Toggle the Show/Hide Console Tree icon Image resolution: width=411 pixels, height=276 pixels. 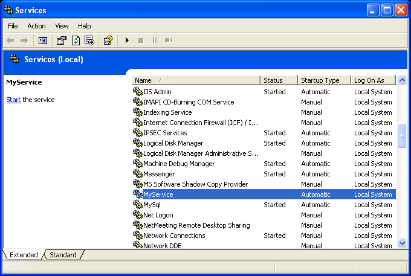[x=43, y=40]
